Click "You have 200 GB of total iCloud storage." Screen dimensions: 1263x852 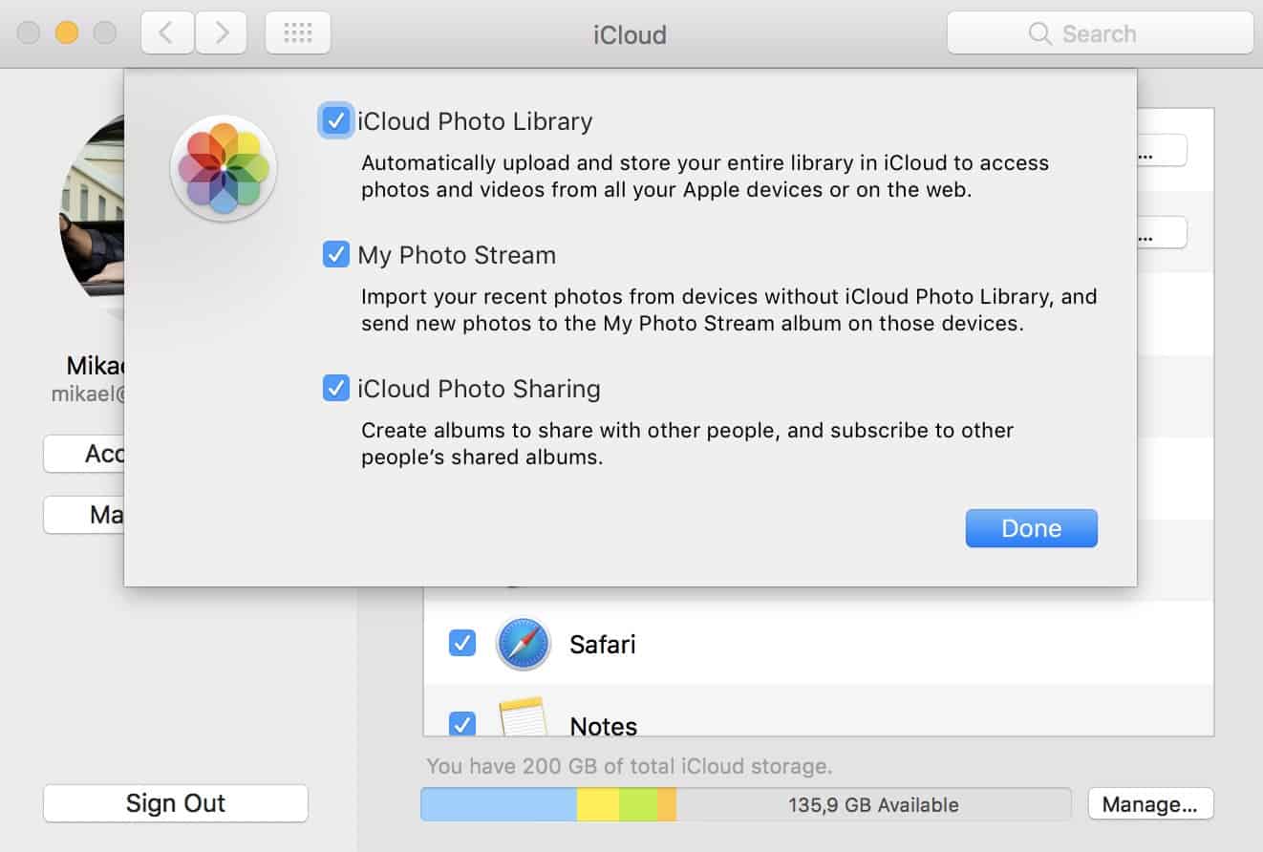tap(630, 766)
